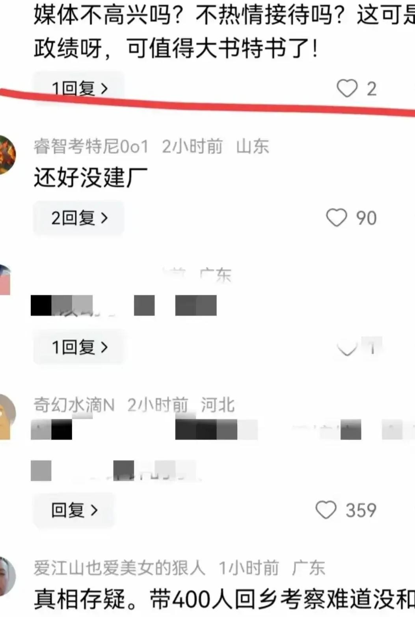Tap the 90 like count
Screen dimensions: 415x617
coord(367,218)
